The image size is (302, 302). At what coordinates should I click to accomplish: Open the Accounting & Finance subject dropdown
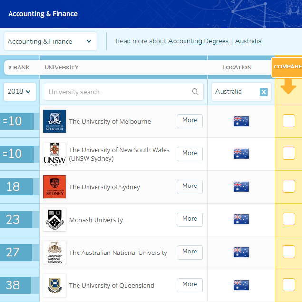pos(50,41)
